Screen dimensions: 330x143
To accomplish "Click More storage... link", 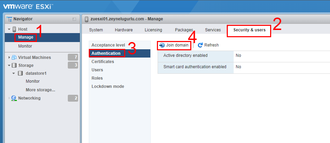I will pos(40,90).
